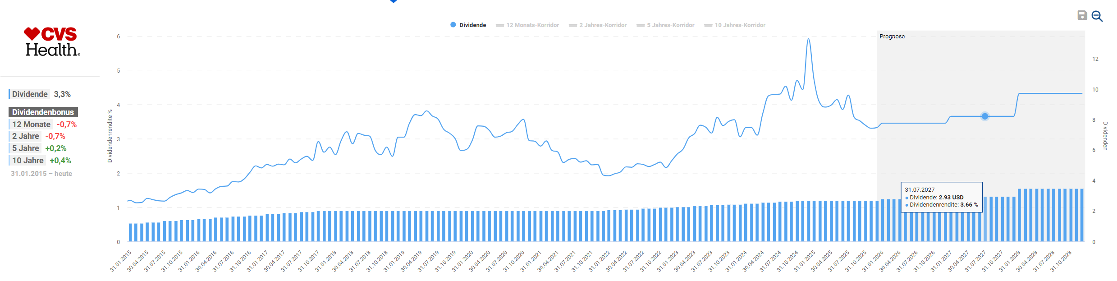Show the 5 Jahres-Korridor series

point(665,25)
